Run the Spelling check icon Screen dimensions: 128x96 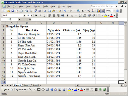36,11
